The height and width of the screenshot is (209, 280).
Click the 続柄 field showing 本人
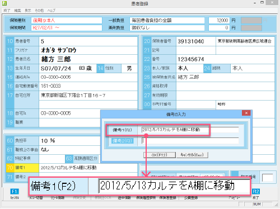pos(253,68)
